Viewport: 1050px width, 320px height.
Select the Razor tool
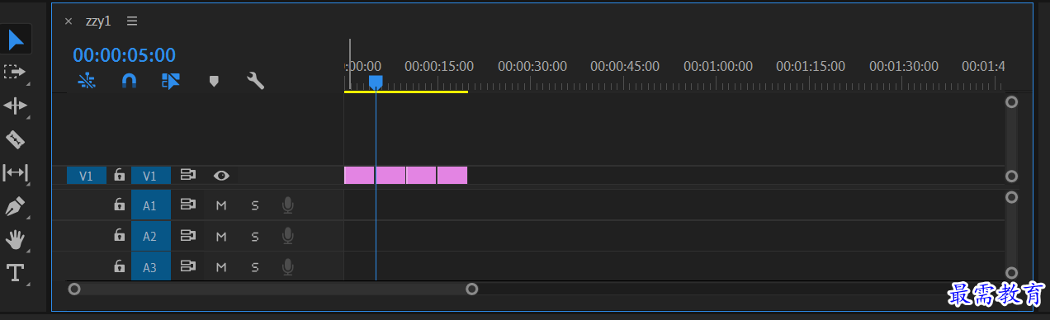pyautogui.click(x=15, y=139)
